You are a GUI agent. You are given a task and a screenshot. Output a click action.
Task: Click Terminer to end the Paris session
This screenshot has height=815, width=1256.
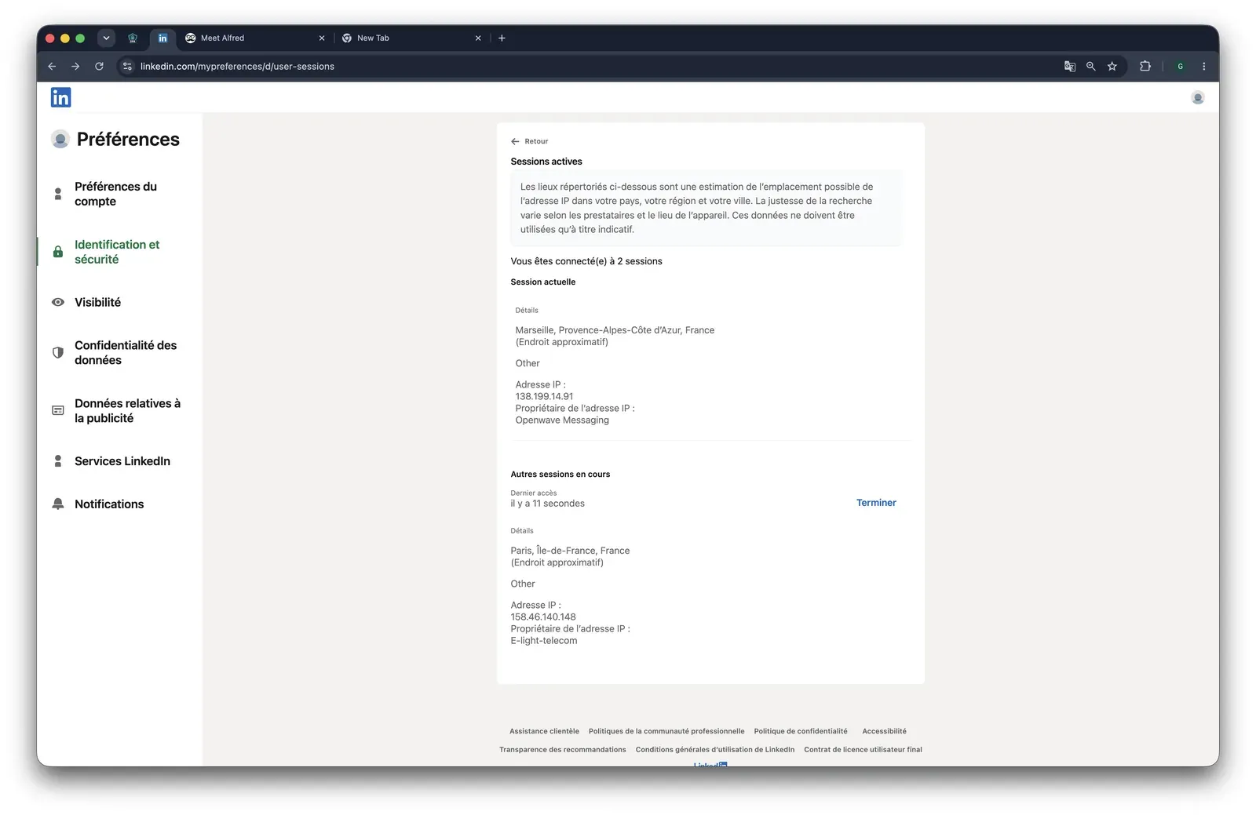(x=876, y=503)
